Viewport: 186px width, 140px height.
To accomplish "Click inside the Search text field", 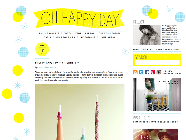I will pyautogui.click(x=157, y=63).
